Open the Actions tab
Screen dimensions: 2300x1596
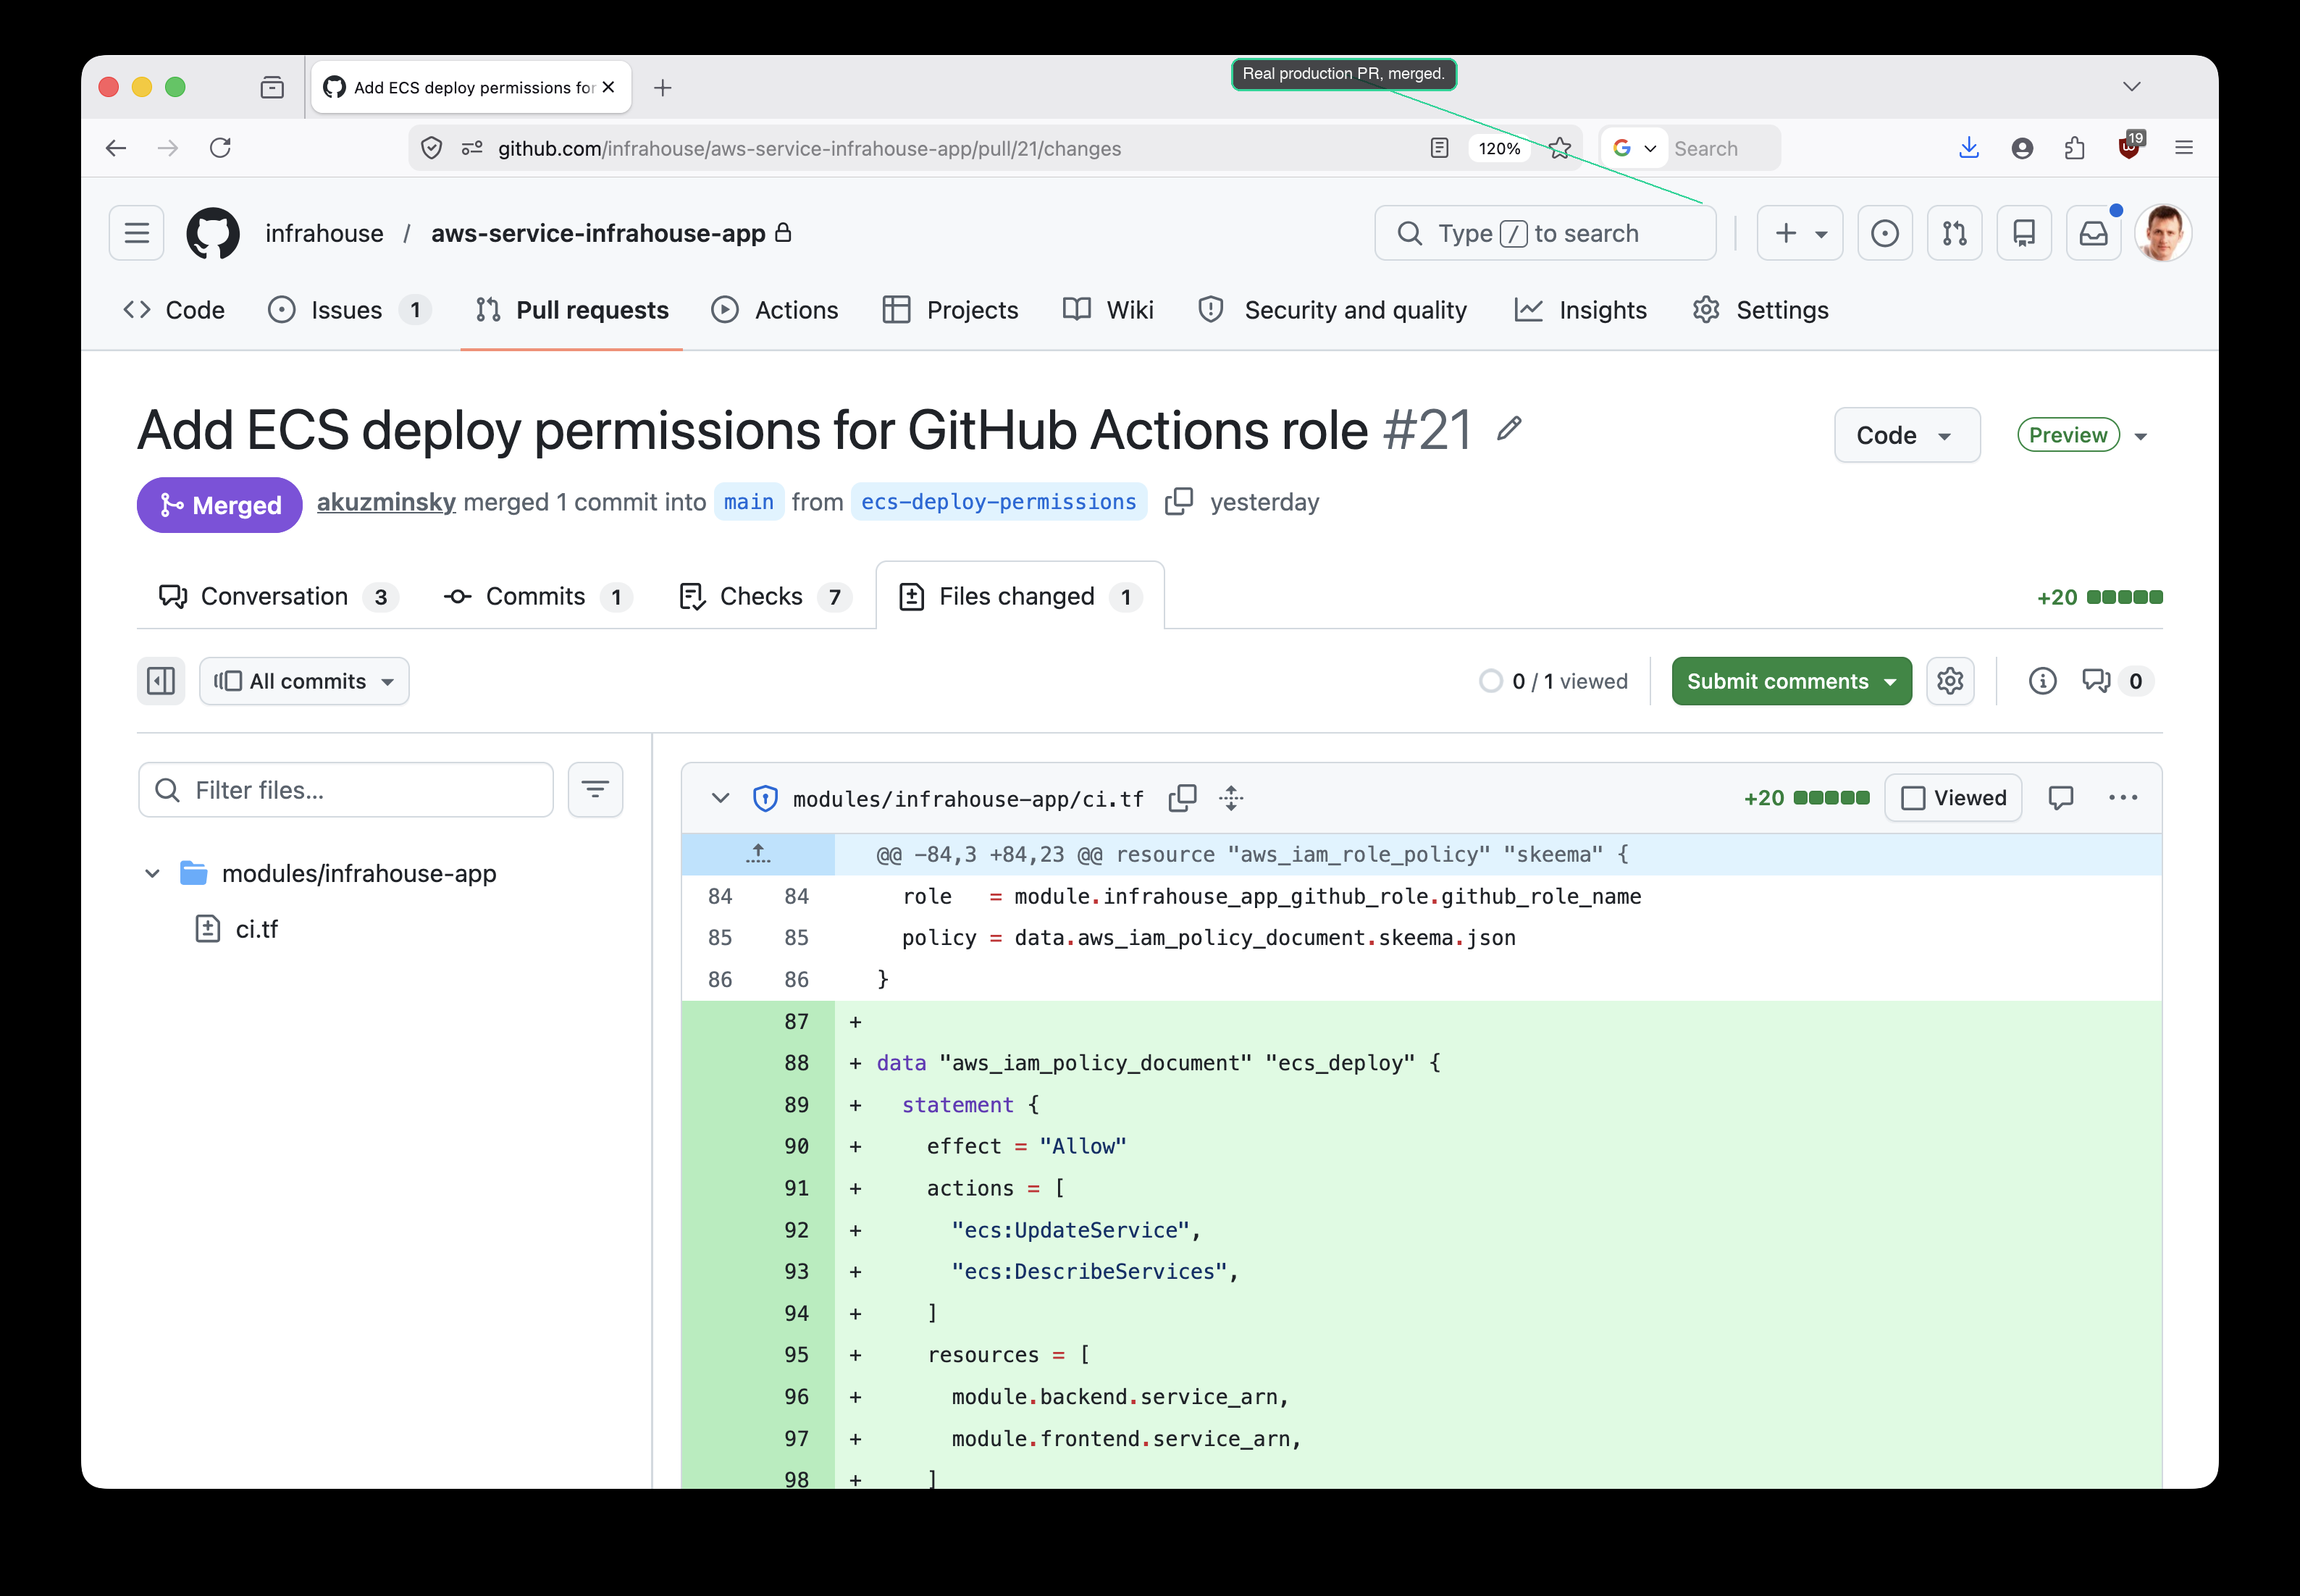tap(775, 310)
